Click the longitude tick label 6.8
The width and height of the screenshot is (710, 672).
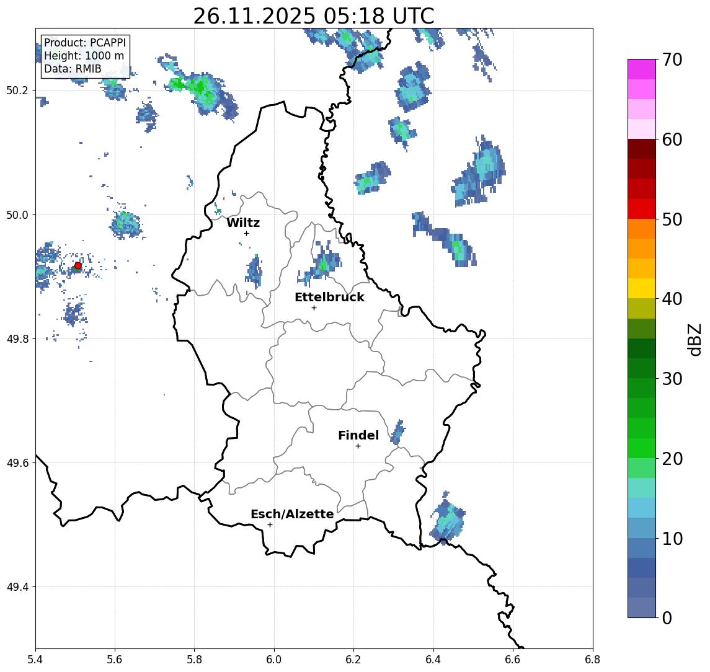(592, 660)
